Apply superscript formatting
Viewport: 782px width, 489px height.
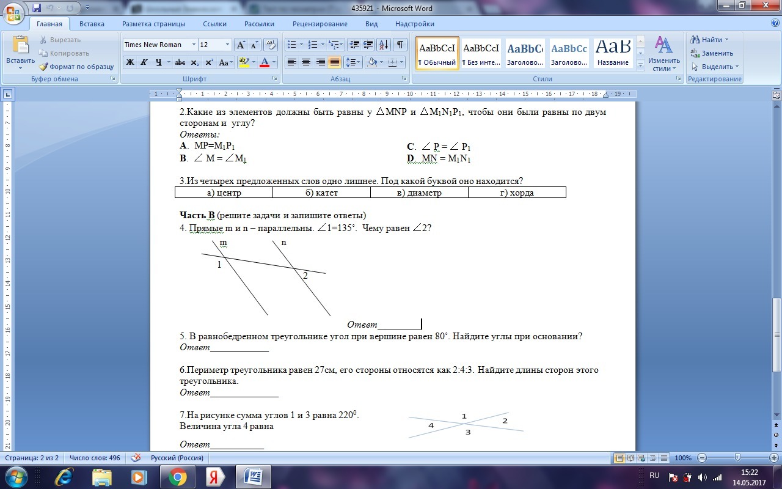coord(209,62)
